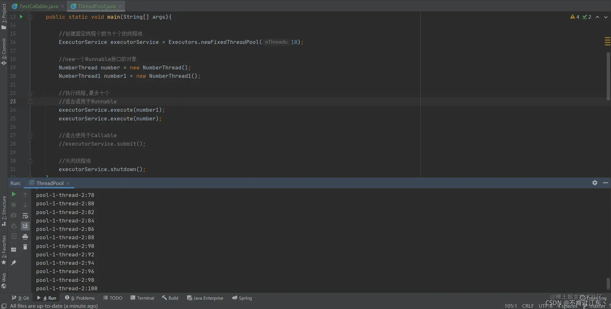Open the Java Enterprise tool window
This screenshot has width=611, height=309.
click(205, 298)
